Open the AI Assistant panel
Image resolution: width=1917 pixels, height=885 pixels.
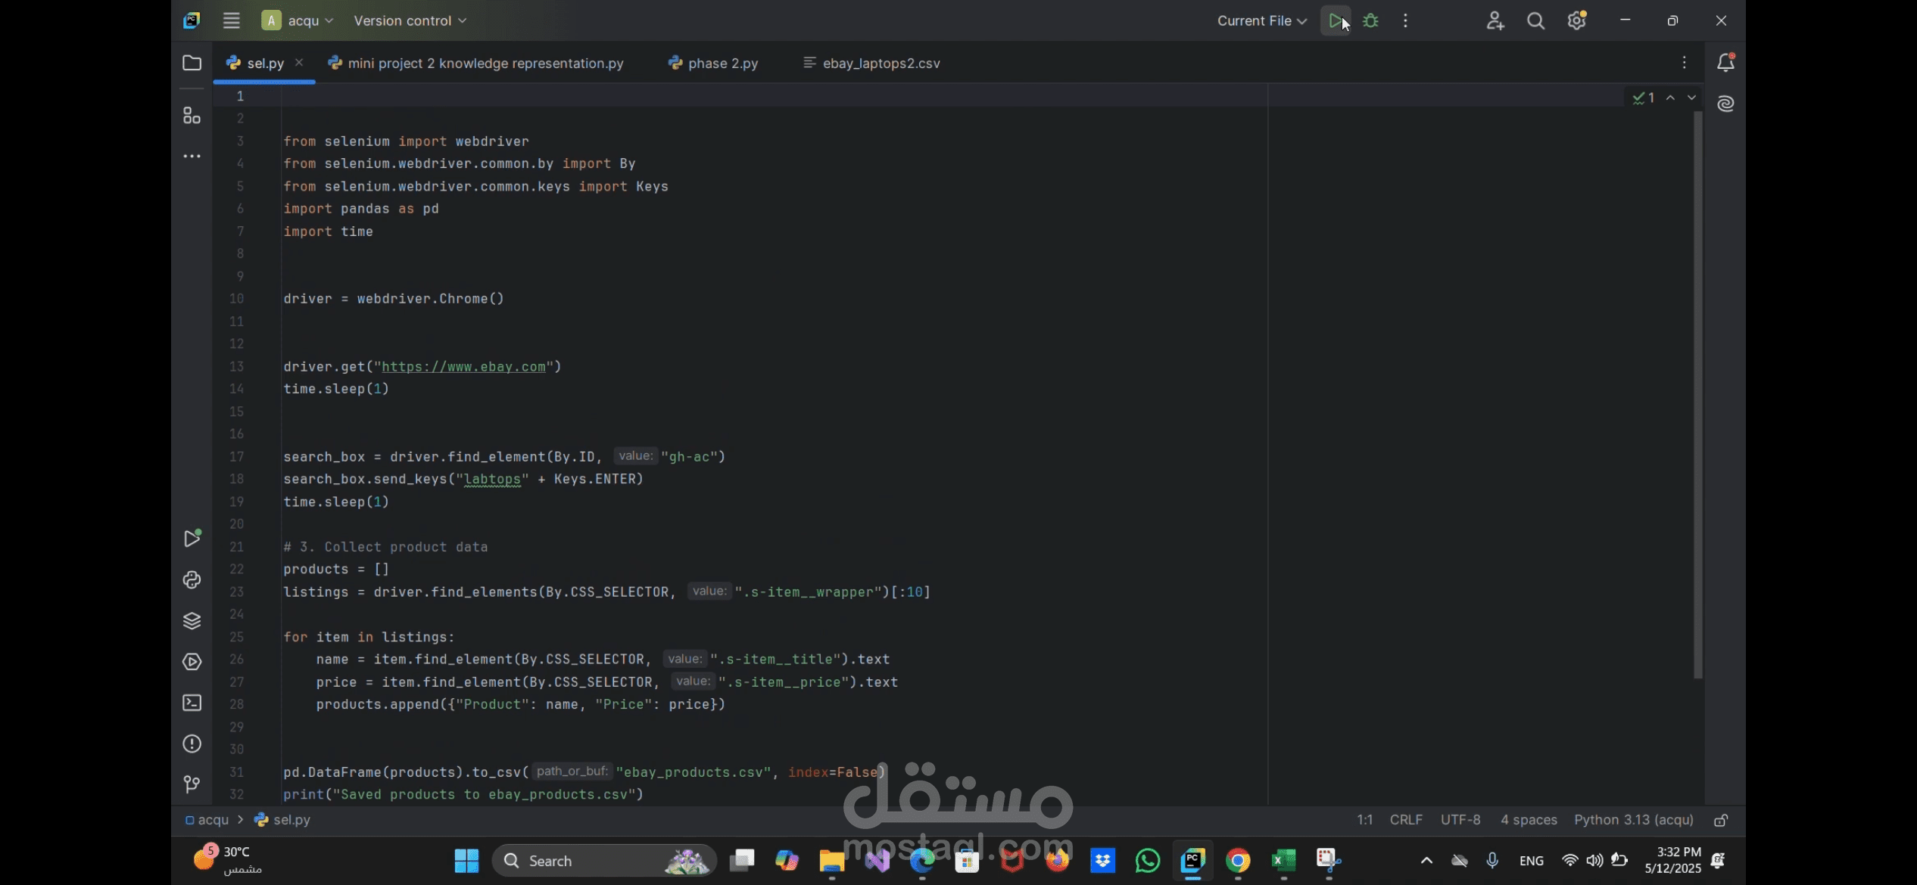click(1725, 104)
